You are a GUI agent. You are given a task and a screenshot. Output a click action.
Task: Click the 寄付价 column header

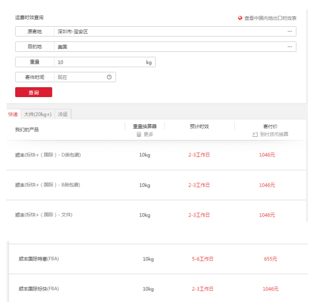(270, 126)
